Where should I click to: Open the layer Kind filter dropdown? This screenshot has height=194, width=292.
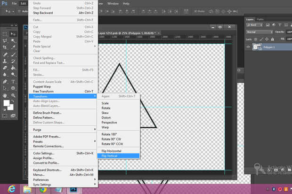[x=254, y=25]
